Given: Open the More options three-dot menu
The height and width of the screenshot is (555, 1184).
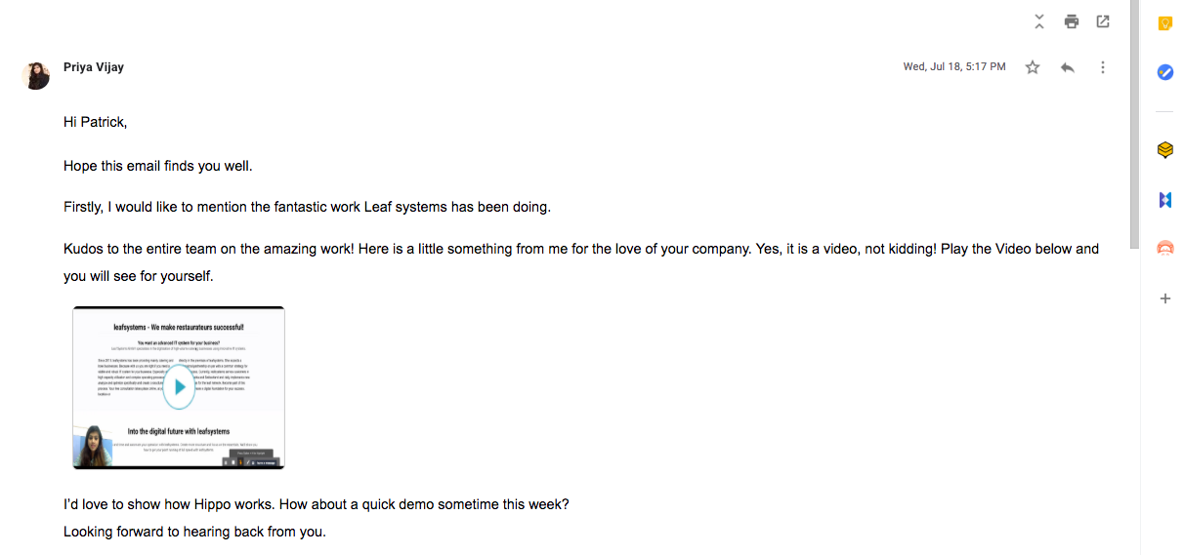Looking at the screenshot, I should (x=1103, y=67).
